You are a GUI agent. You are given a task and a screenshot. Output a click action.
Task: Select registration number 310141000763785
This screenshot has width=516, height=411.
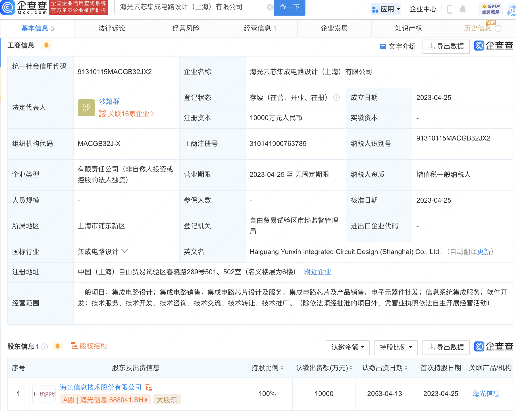pyautogui.click(x=278, y=144)
